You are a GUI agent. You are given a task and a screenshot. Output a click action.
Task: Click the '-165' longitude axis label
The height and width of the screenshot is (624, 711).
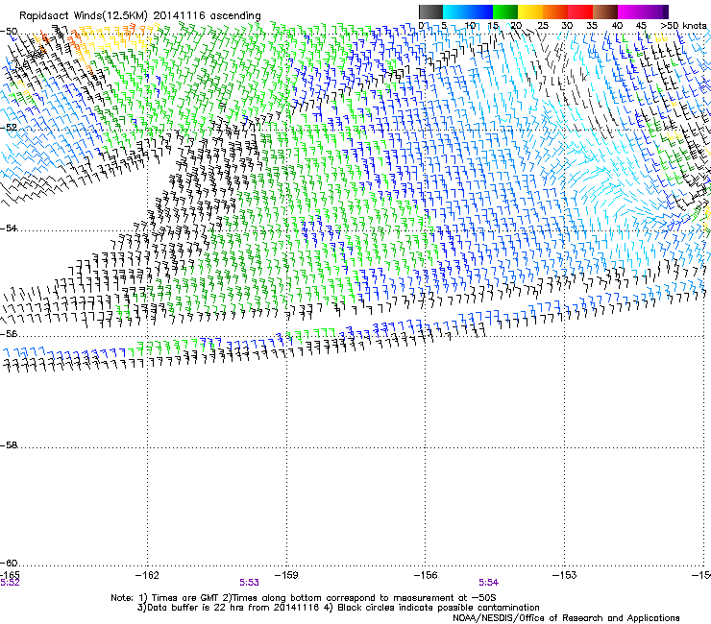click(10, 575)
